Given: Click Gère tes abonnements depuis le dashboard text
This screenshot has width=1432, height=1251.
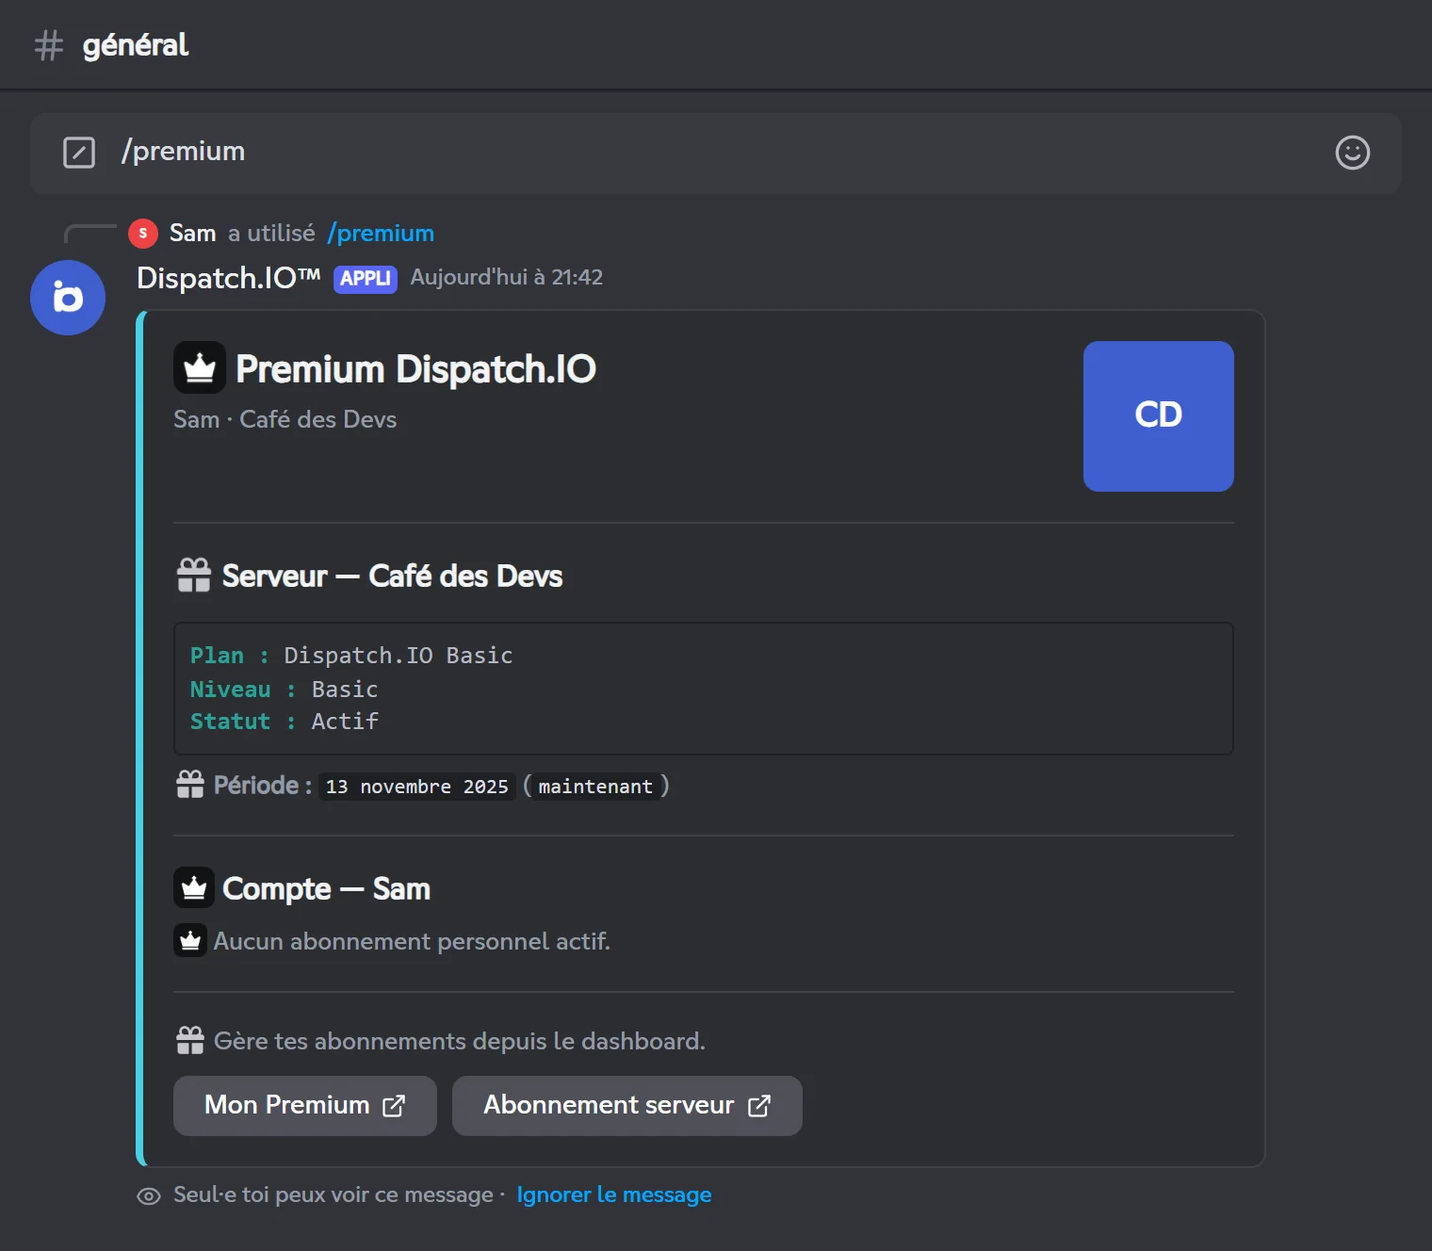Looking at the screenshot, I should pyautogui.click(x=460, y=1041).
